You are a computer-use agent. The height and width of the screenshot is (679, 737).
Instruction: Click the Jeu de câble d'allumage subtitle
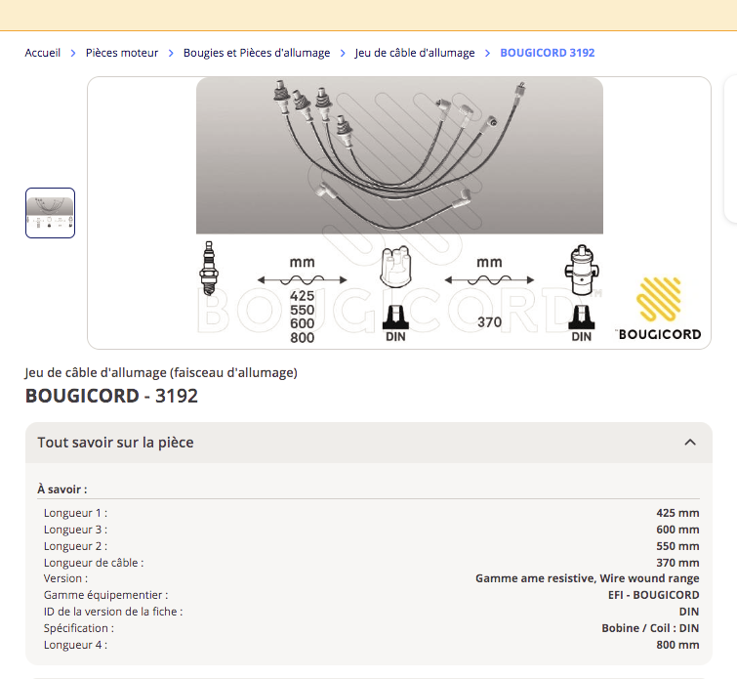(x=161, y=372)
